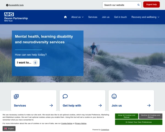
Task: Click the Services medical cross icon
Action: (16, 96)
